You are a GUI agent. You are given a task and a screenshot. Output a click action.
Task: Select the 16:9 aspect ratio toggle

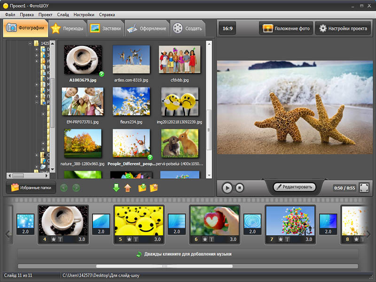(227, 29)
